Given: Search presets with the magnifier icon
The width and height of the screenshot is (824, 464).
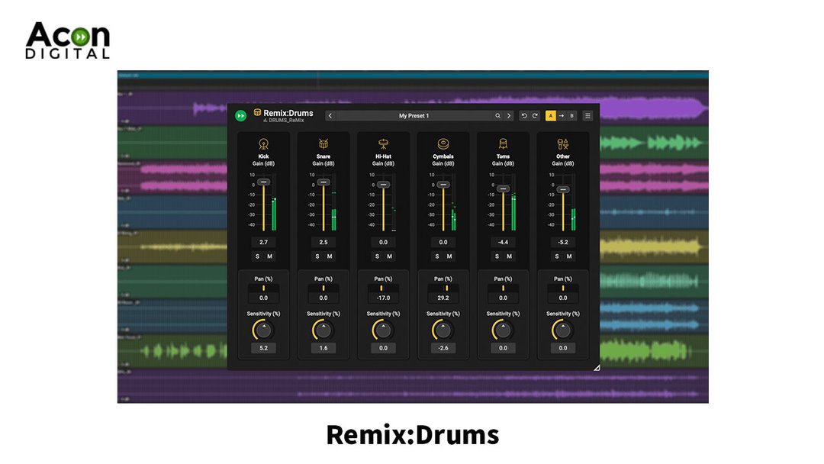Looking at the screenshot, I should point(498,116).
